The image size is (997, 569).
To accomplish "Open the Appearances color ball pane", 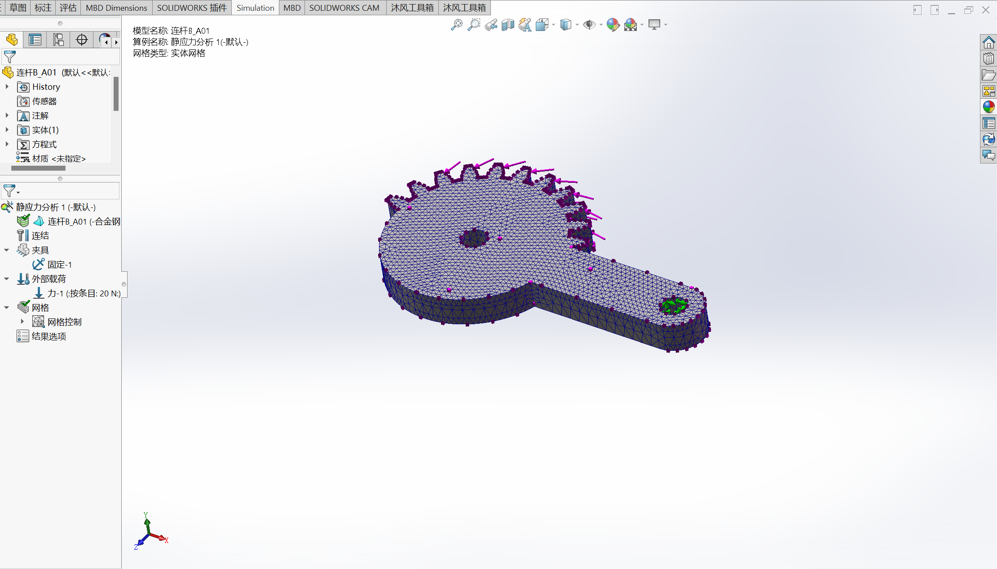I will [x=988, y=107].
